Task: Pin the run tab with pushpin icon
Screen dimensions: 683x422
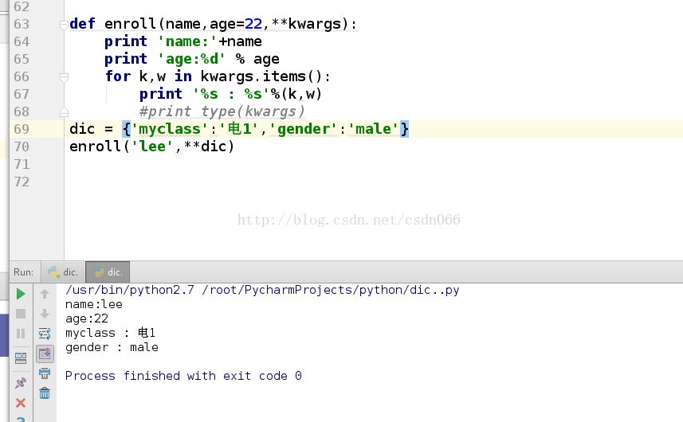Action: tap(21, 383)
